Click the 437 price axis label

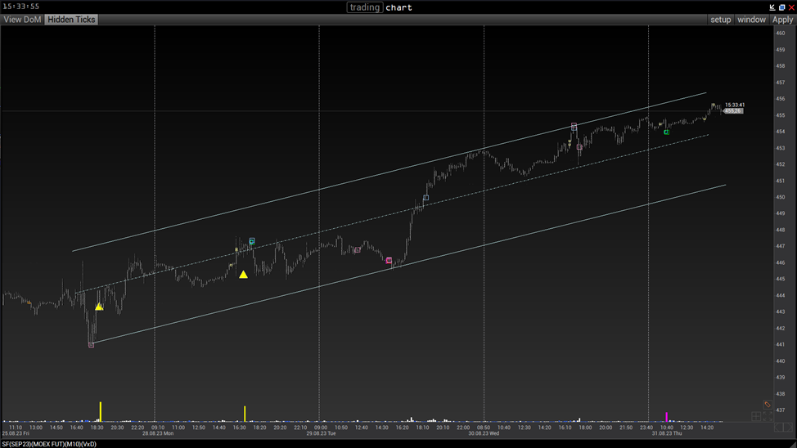(x=781, y=410)
